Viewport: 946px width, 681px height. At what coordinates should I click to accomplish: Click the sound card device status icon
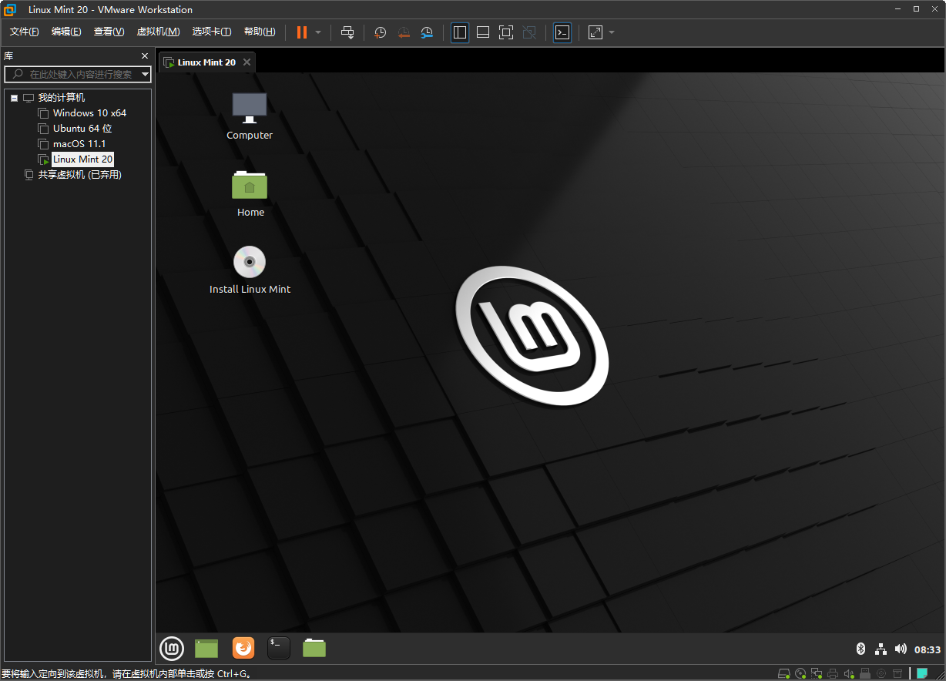pyautogui.click(x=849, y=673)
